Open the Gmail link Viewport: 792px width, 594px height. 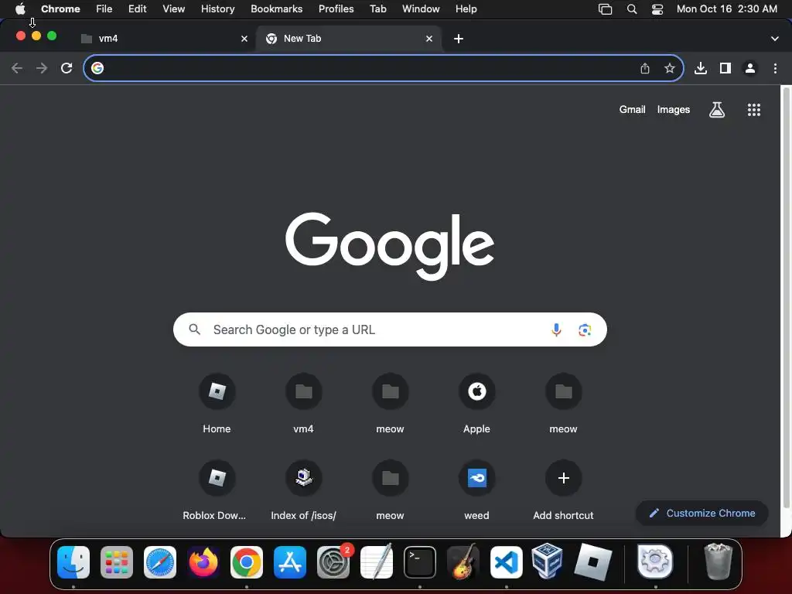tap(633, 110)
